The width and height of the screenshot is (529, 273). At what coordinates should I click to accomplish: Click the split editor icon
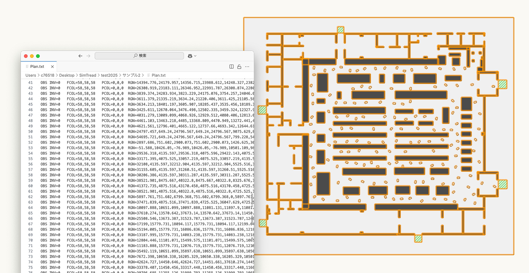231,67
